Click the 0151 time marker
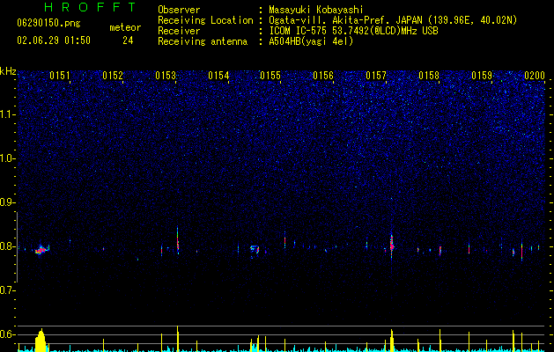This screenshot has width=554, height=352. pos(59,76)
